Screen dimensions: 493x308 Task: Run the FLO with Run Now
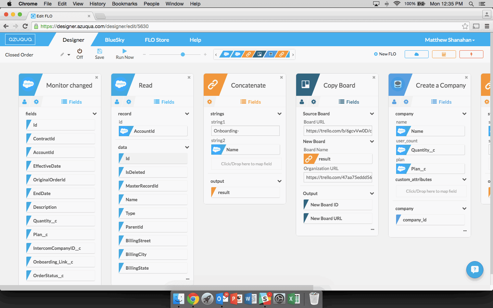(x=125, y=54)
